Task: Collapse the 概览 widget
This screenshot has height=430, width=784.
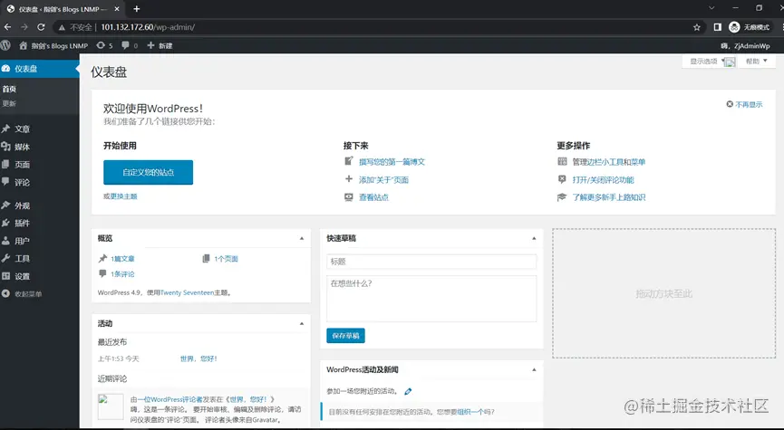Action: 302,239
